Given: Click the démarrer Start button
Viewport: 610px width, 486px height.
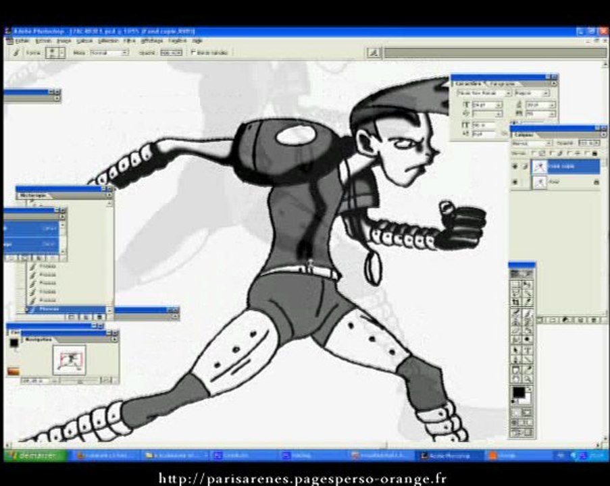Looking at the screenshot, I should (x=35, y=455).
